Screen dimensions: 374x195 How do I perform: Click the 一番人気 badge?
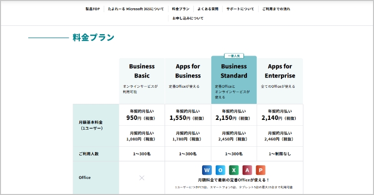(x=234, y=56)
